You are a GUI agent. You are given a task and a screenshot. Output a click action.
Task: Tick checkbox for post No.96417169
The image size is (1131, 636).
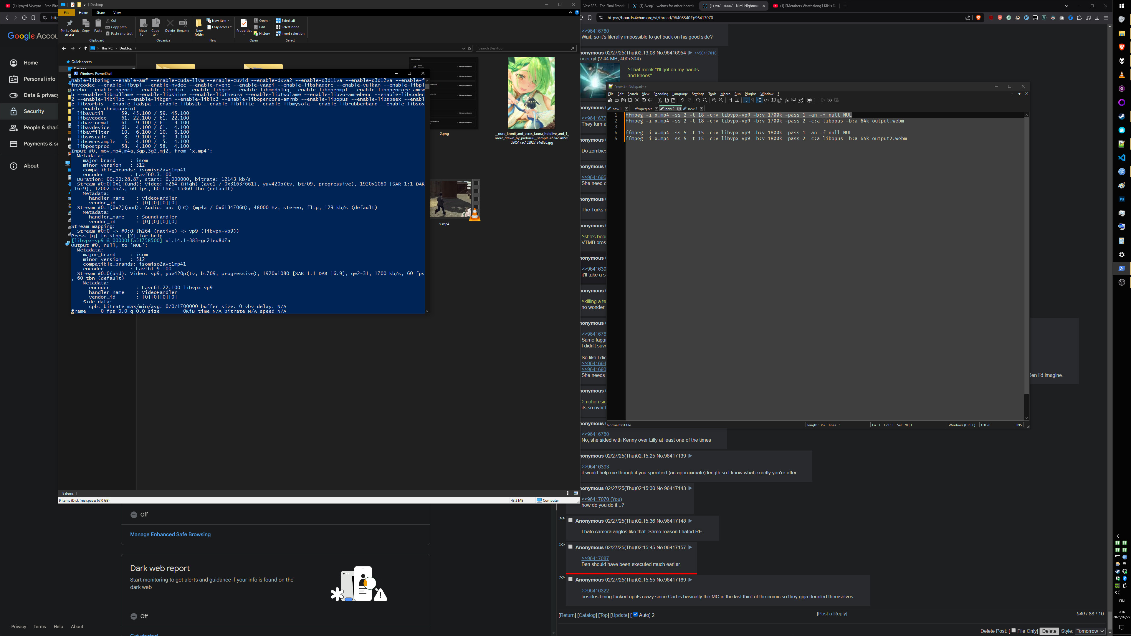pos(570,579)
